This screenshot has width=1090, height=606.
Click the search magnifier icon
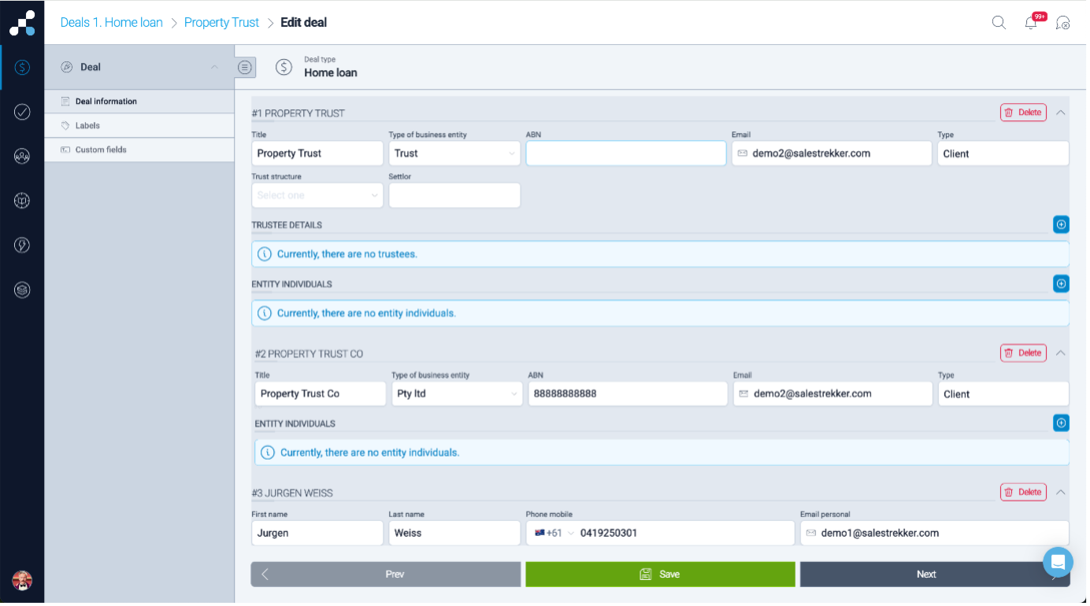point(999,23)
